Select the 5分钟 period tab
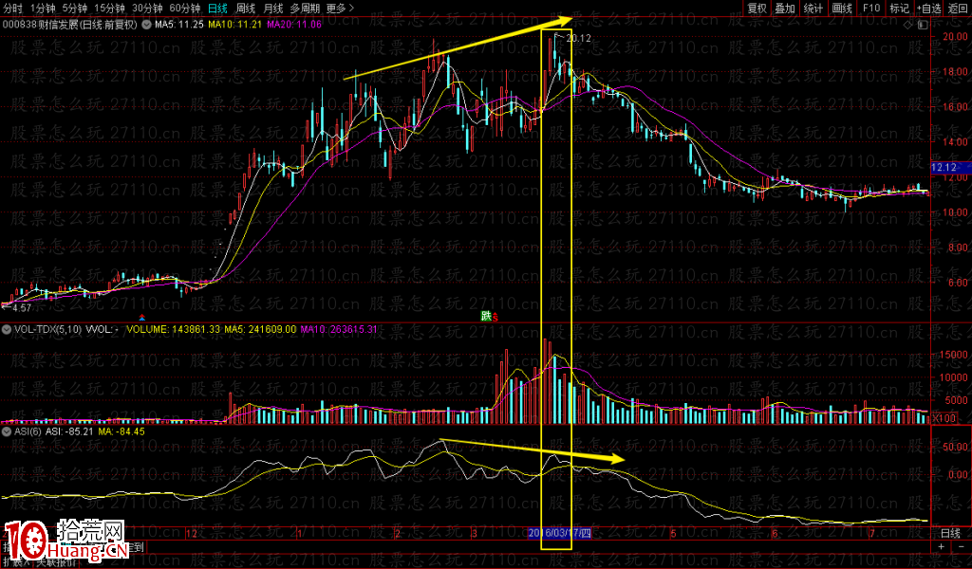The width and height of the screenshot is (972, 569). (74, 8)
